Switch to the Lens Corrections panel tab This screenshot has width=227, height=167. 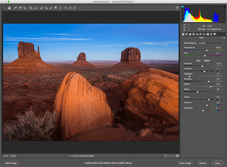pyautogui.click(x=201, y=34)
